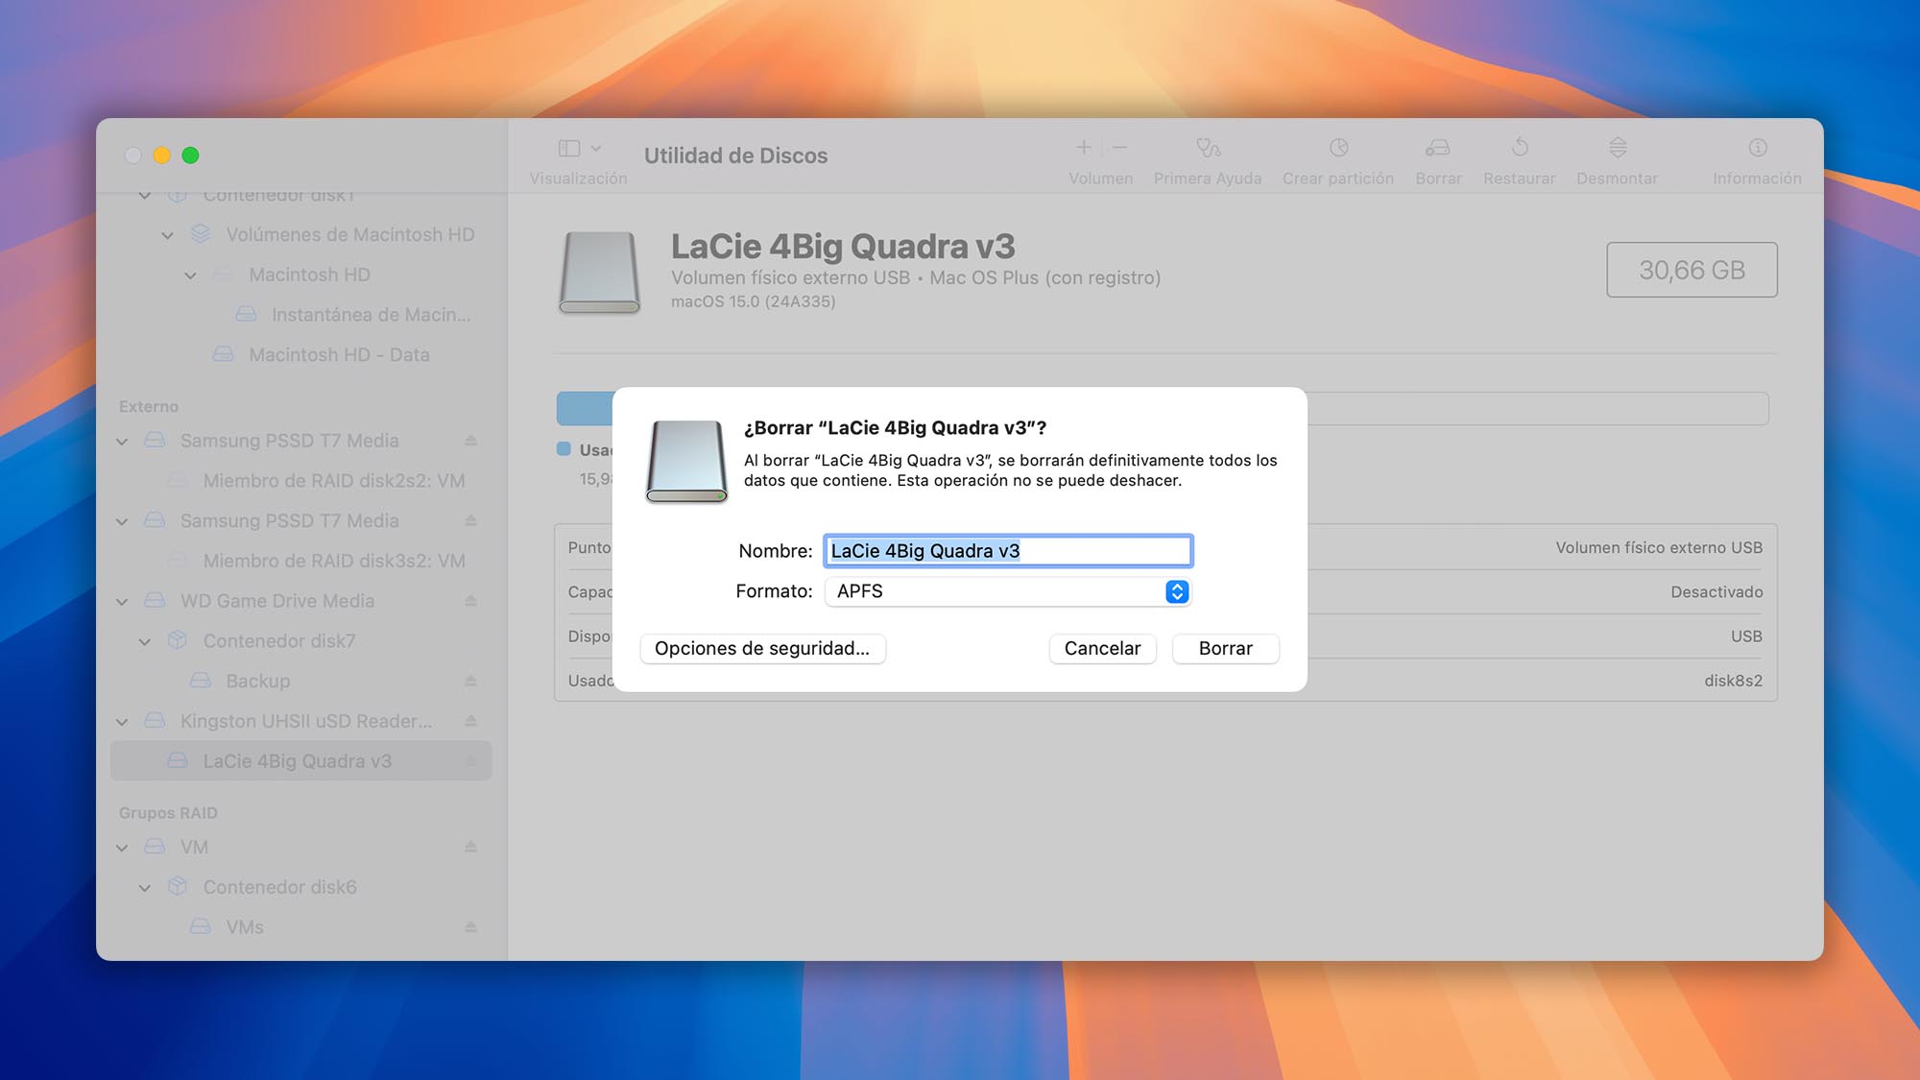The height and width of the screenshot is (1080, 1920).
Task: Eject the VMs volume
Action: tap(471, 927)
